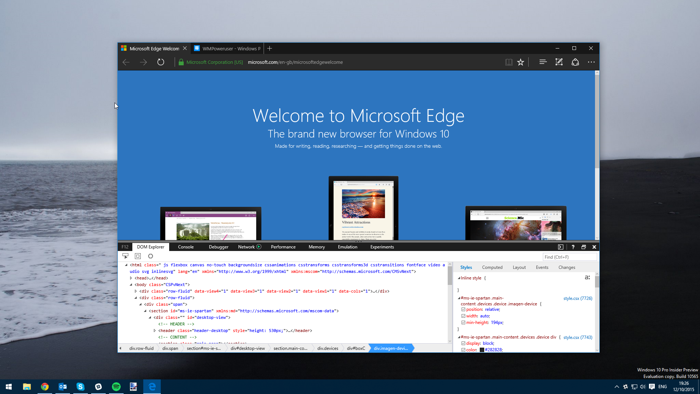Open the Debugger tab
The width and height of the screenshot is (700, 394).
click(x=218, y=247)
